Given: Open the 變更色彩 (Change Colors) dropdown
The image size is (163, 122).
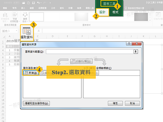Looking at the screenshot, I should [25, 17].
